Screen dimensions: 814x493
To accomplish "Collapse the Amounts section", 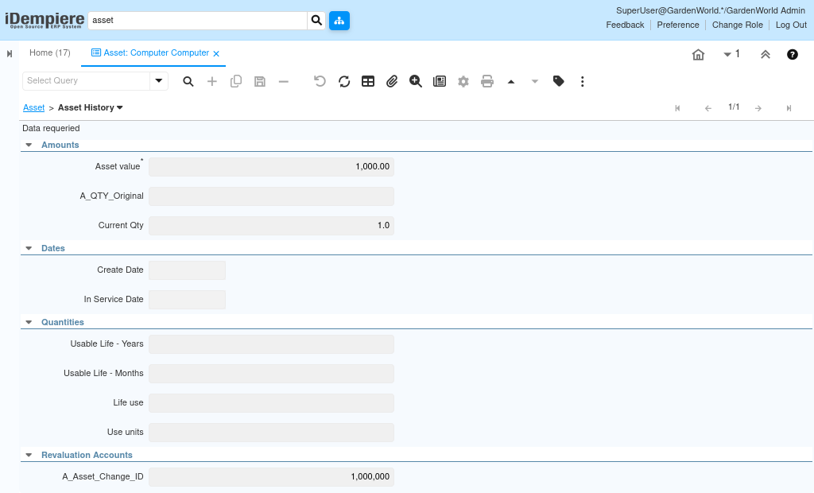I will pos(29,145).
